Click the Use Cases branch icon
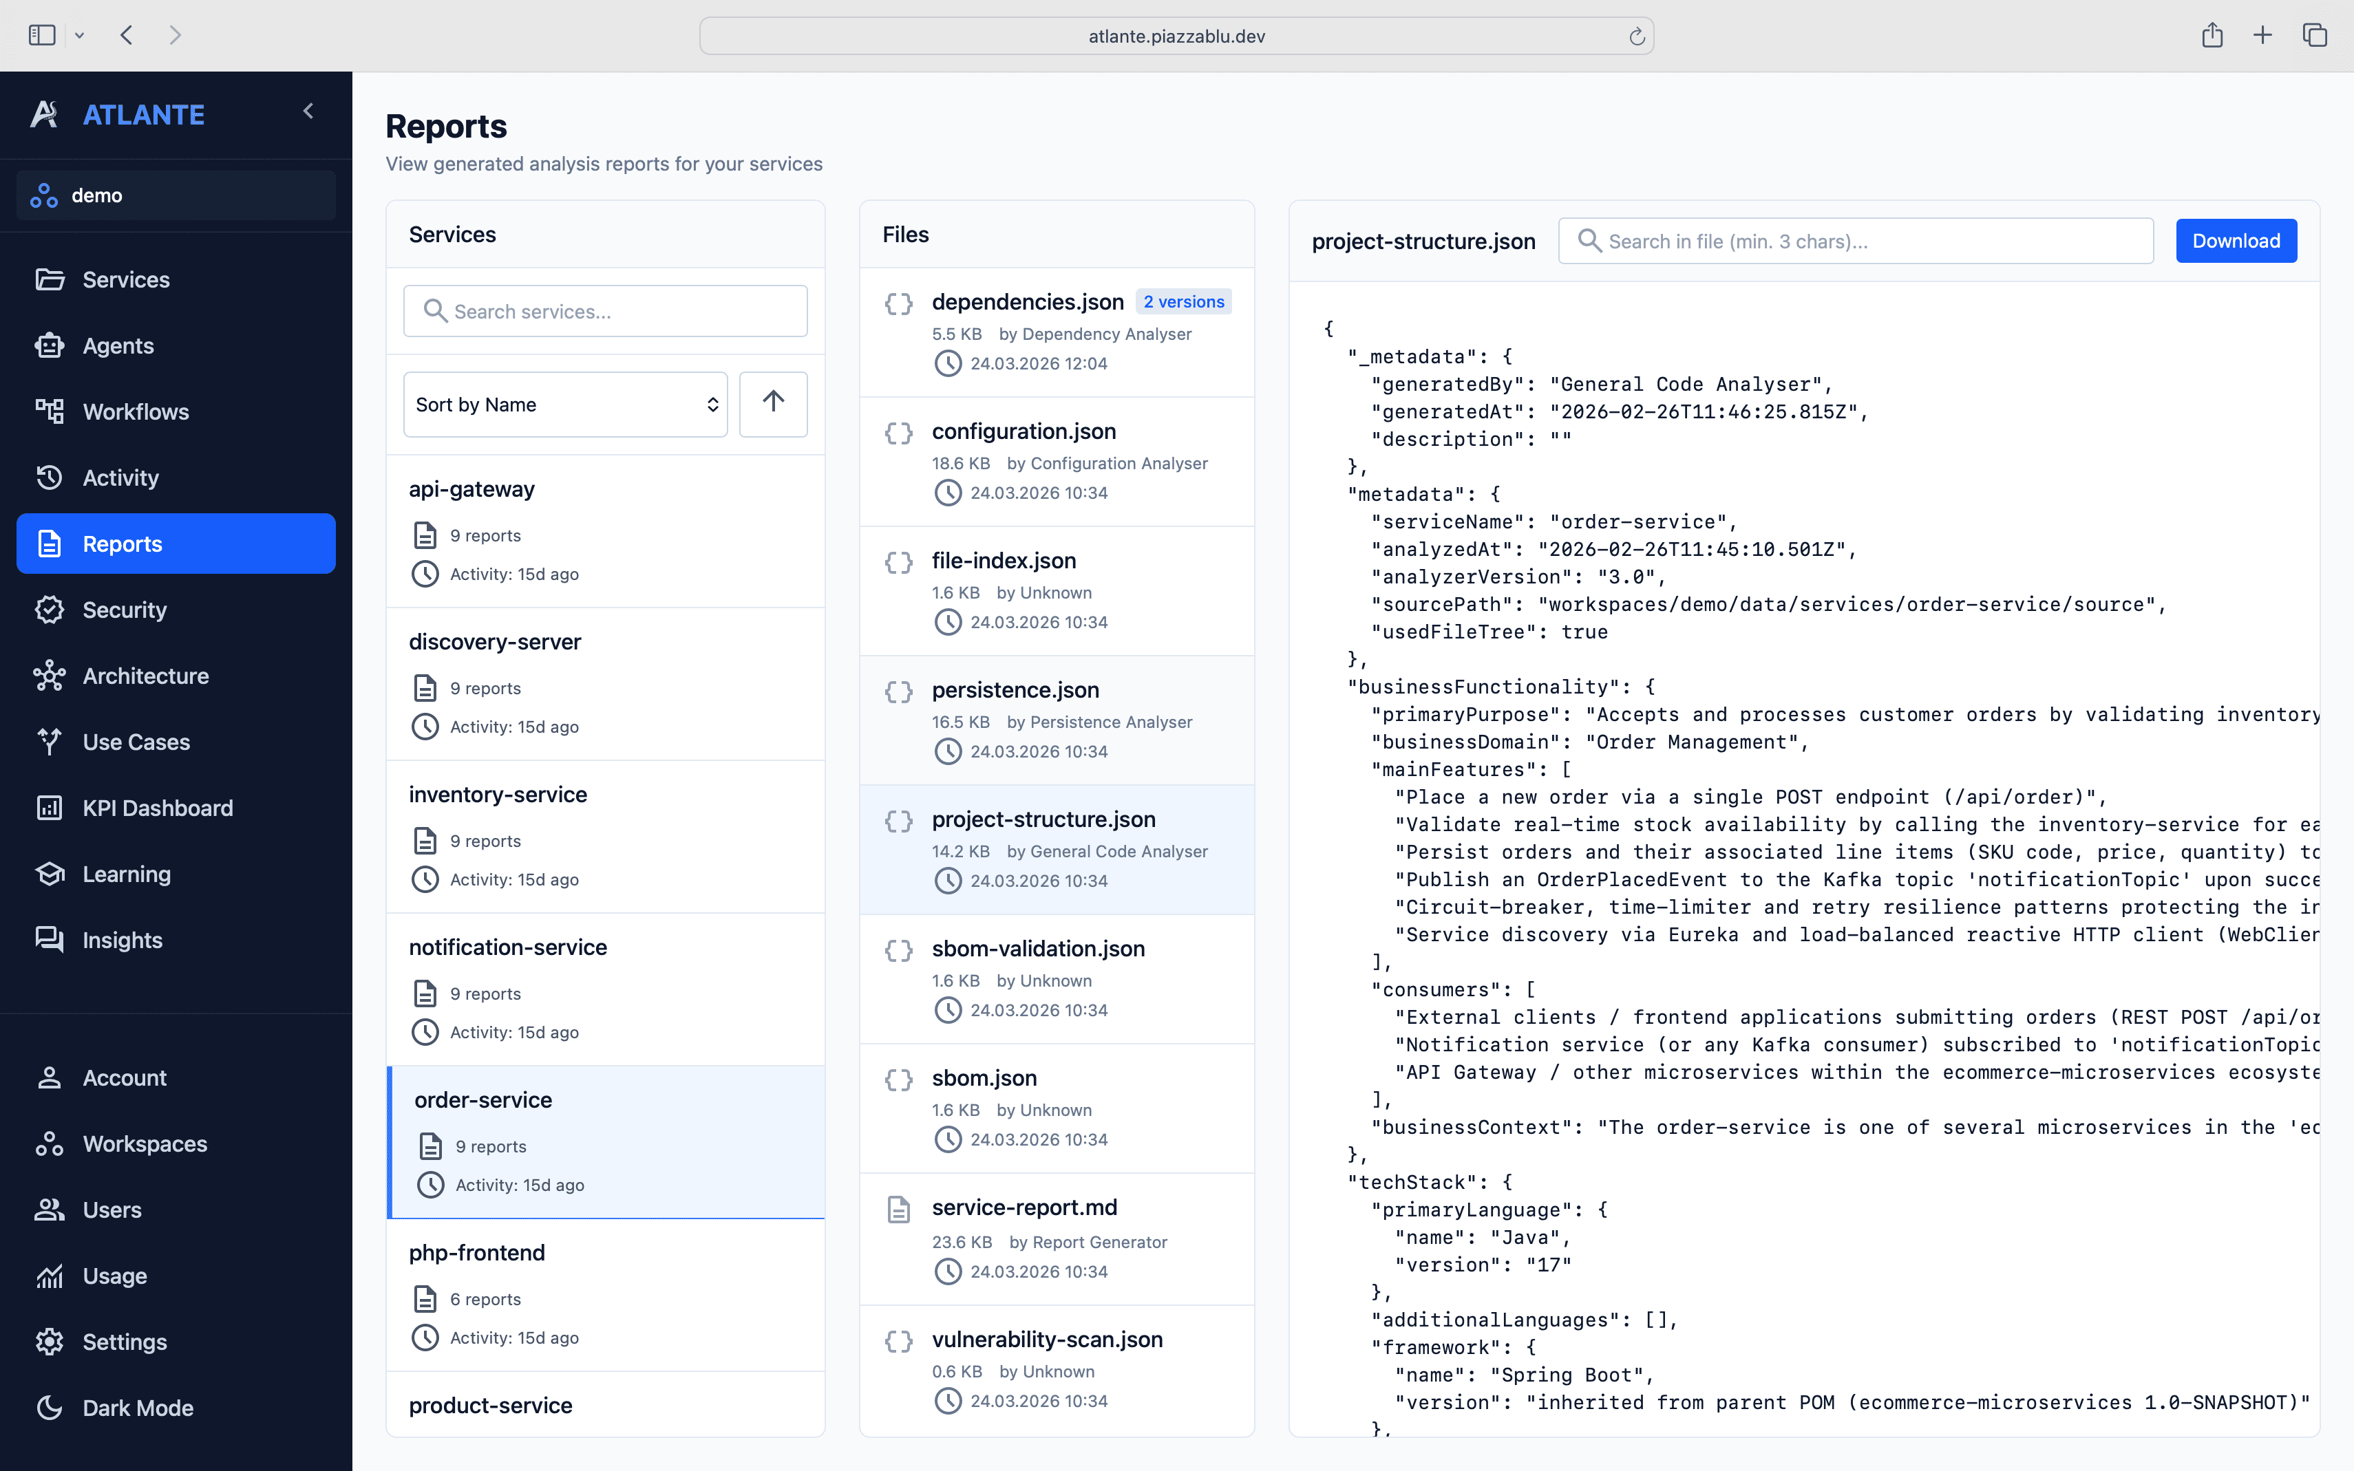 (x=49, y=741)
